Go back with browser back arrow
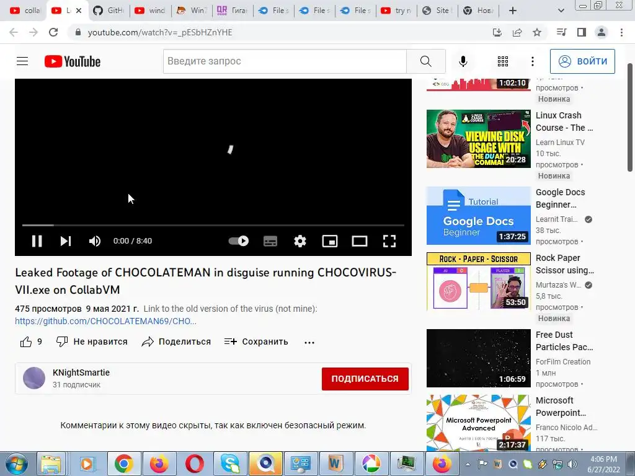The height and width of the screenshot is (476, 635). (14, 32)
